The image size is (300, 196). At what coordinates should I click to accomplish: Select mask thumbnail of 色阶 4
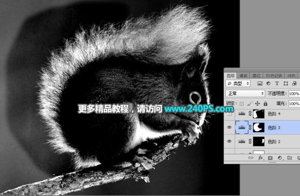coord(259,114)
